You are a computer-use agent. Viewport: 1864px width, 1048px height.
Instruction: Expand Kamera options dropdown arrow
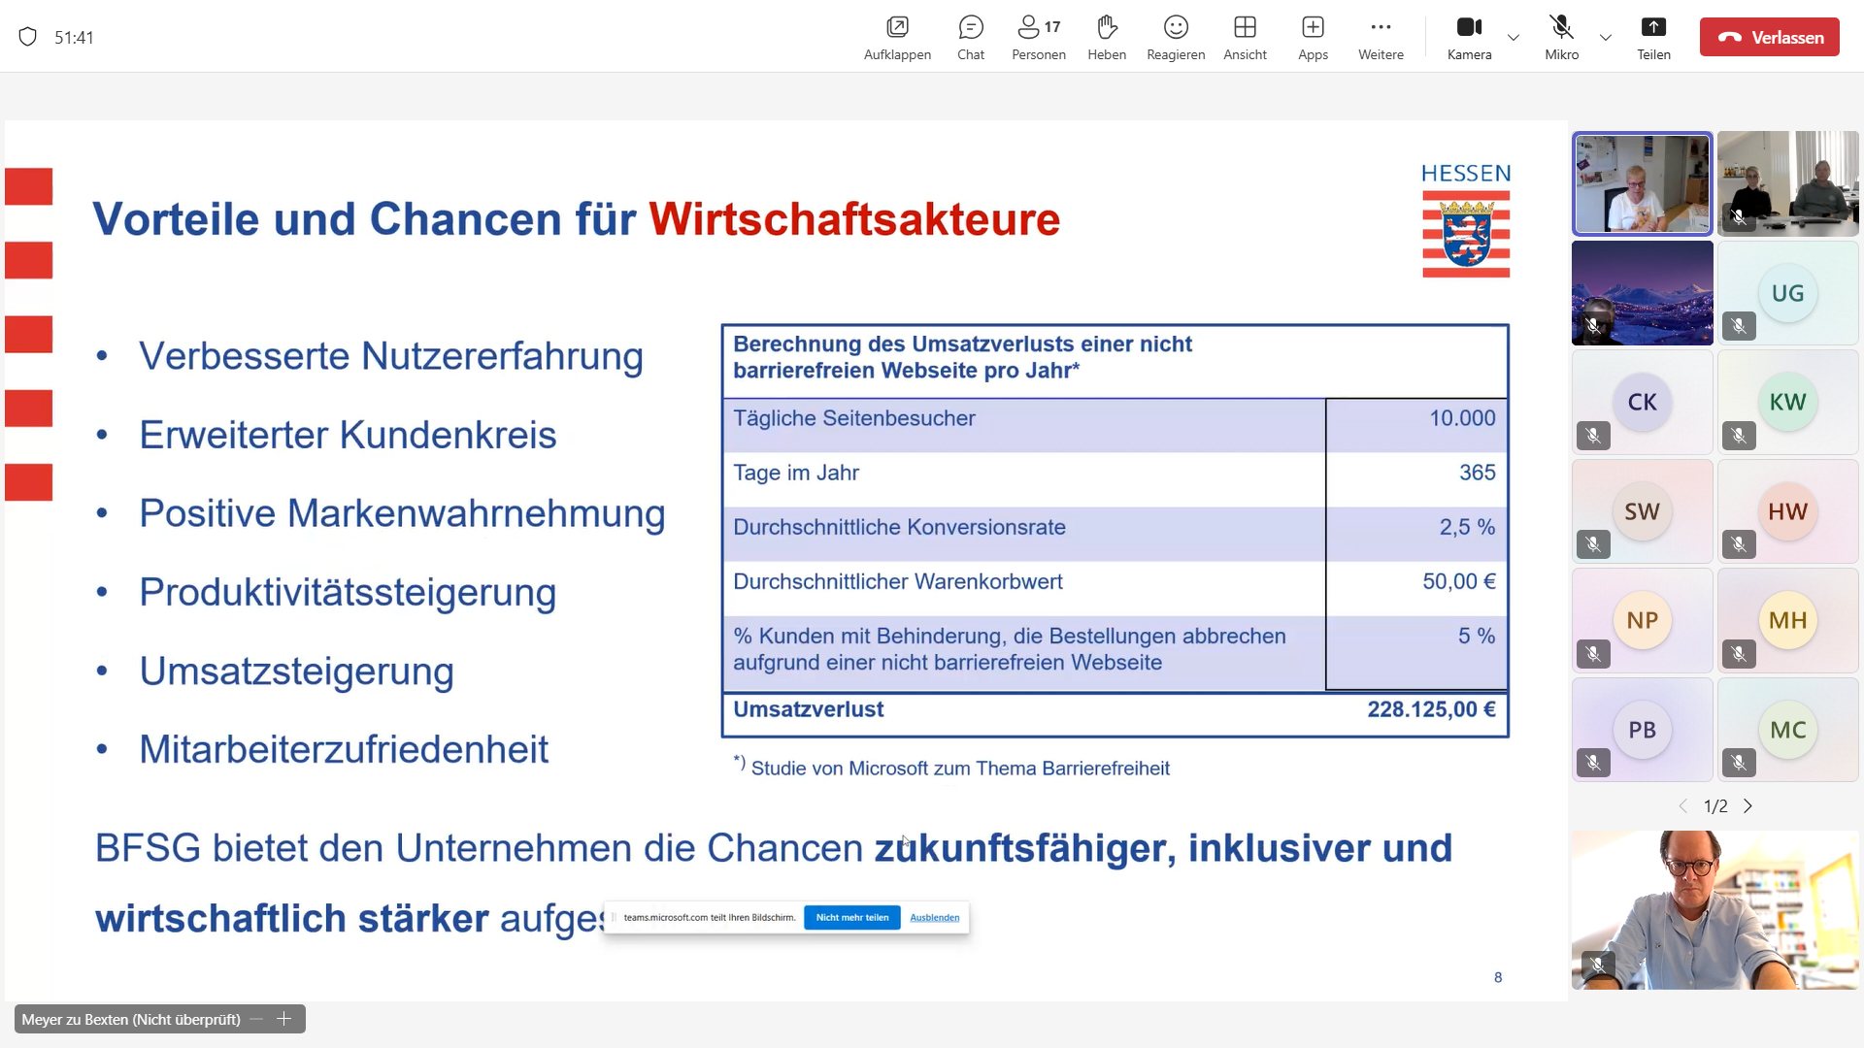coord(1513,38)
